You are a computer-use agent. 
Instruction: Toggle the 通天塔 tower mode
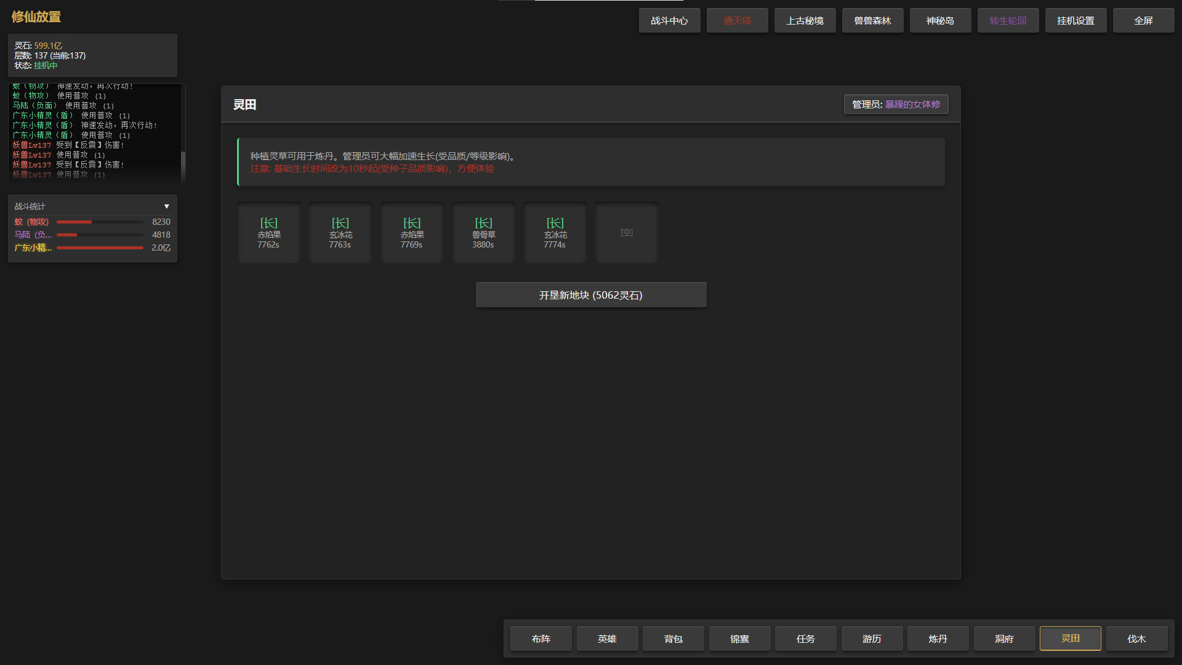(737, 20)
